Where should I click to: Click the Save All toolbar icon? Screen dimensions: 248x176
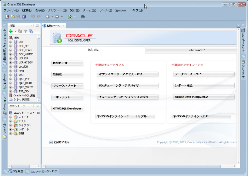click(x=24, y=17)
